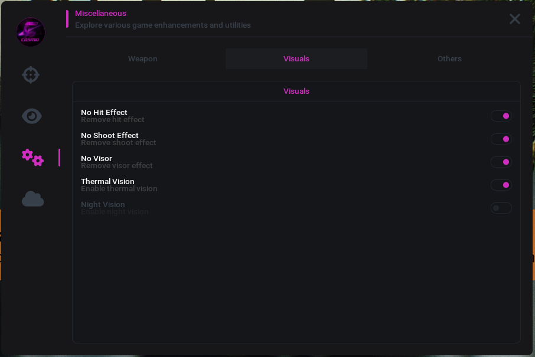Open the crosshair aim section icon
The width and height of the screenshot is (535, 357).
pyautogui.click(x=31, y=75)
